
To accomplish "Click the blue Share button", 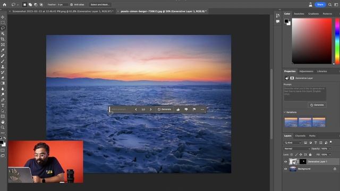I will click(x=320, y=5).
